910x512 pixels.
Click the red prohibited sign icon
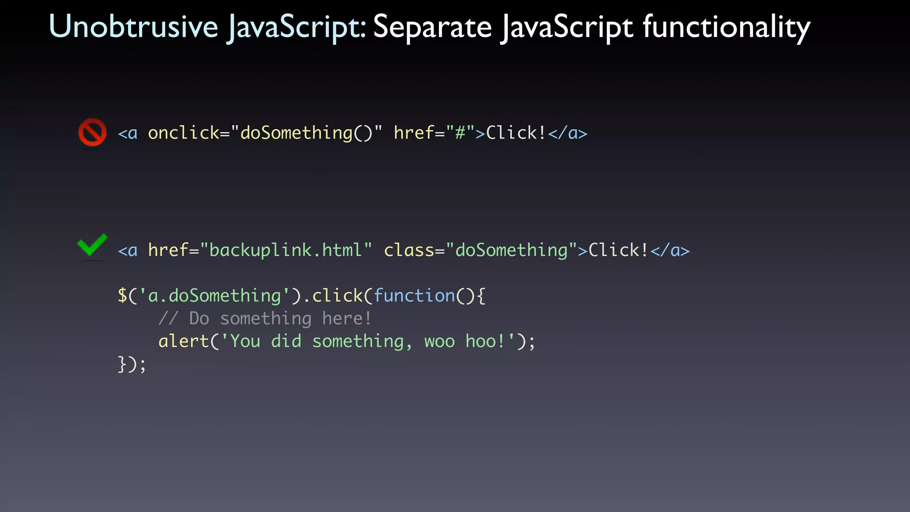point(92,132)
